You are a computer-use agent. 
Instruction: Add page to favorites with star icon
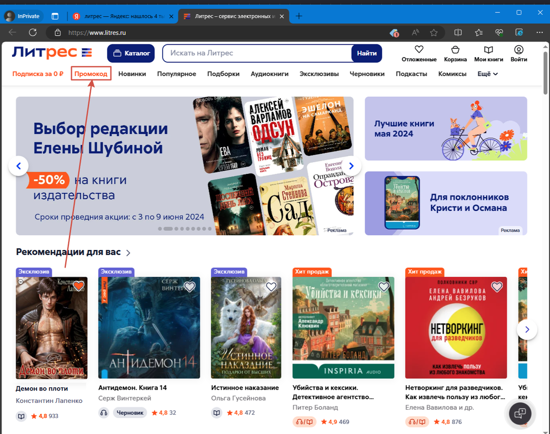coord(434,33)
